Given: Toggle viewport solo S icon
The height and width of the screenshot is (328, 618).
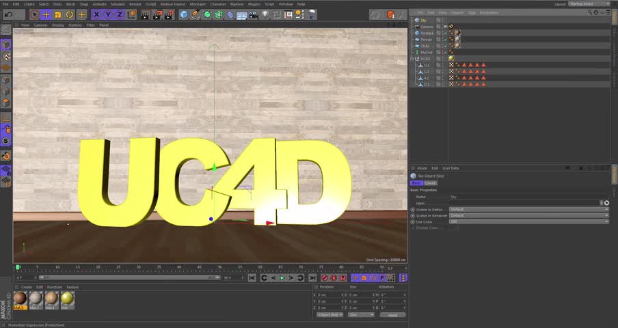Looking at the screenshot, I should click(6, 141).
